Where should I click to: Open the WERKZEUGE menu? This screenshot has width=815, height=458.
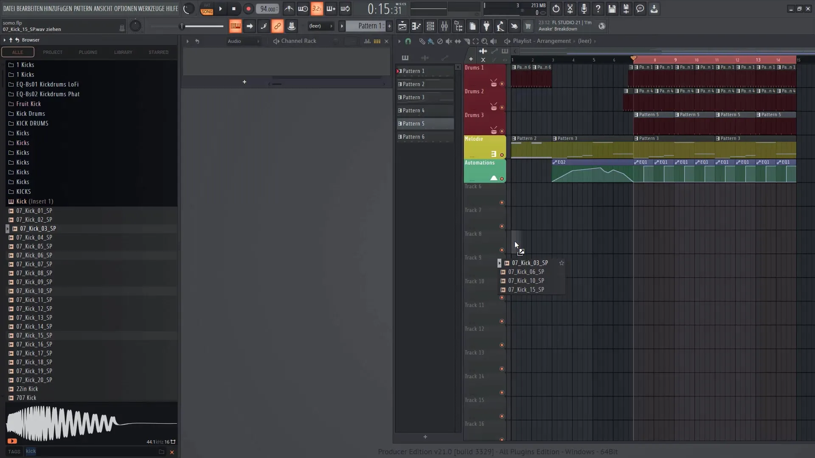[x=151, y=8]
